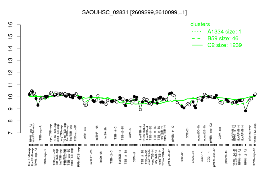Click y-axis tick label 9

pyautogui.click(x=11, y=109)
